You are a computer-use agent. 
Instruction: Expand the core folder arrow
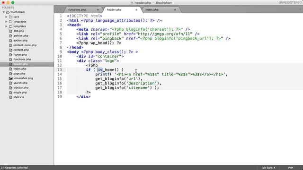[6, 17]
